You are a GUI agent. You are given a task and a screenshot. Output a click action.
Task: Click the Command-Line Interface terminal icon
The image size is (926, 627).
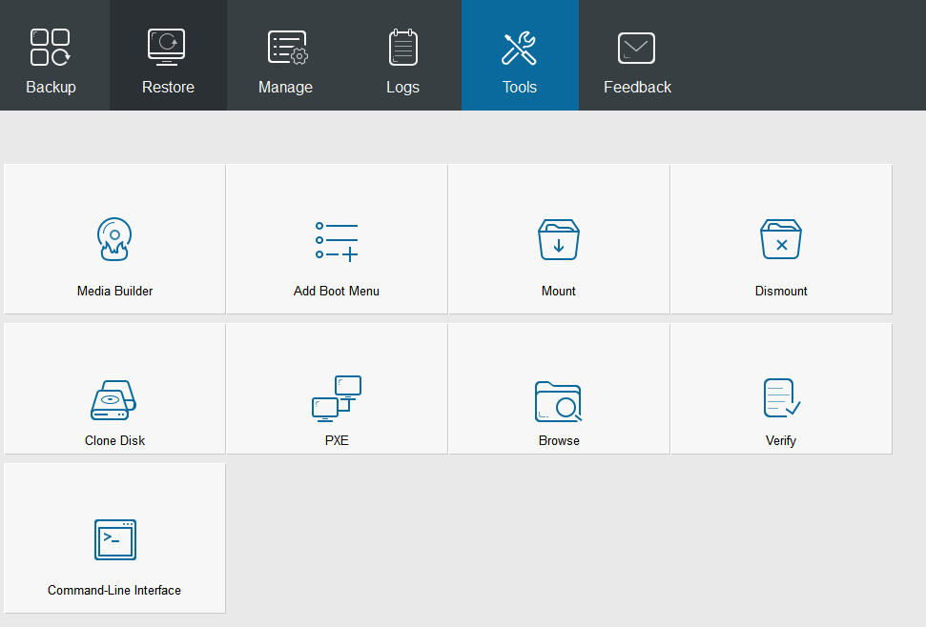115,539
